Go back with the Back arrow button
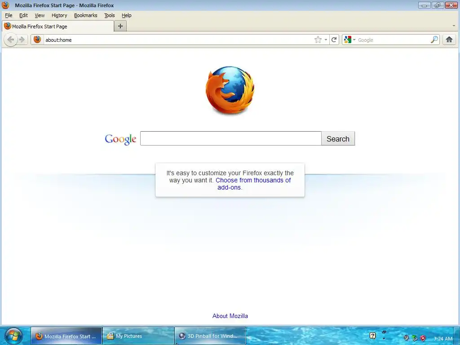The width and height of the screenshot is (460, 345). pyautogui.click(x=11, y=40)
